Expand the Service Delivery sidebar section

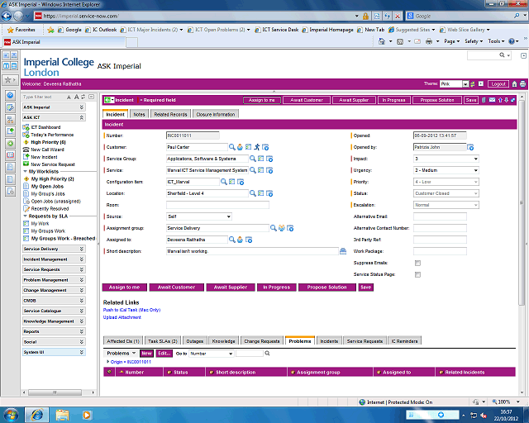click(53, 249)
